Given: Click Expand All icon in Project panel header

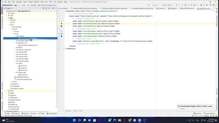Looking at the screenshot, I should click(x=47, y=8).
